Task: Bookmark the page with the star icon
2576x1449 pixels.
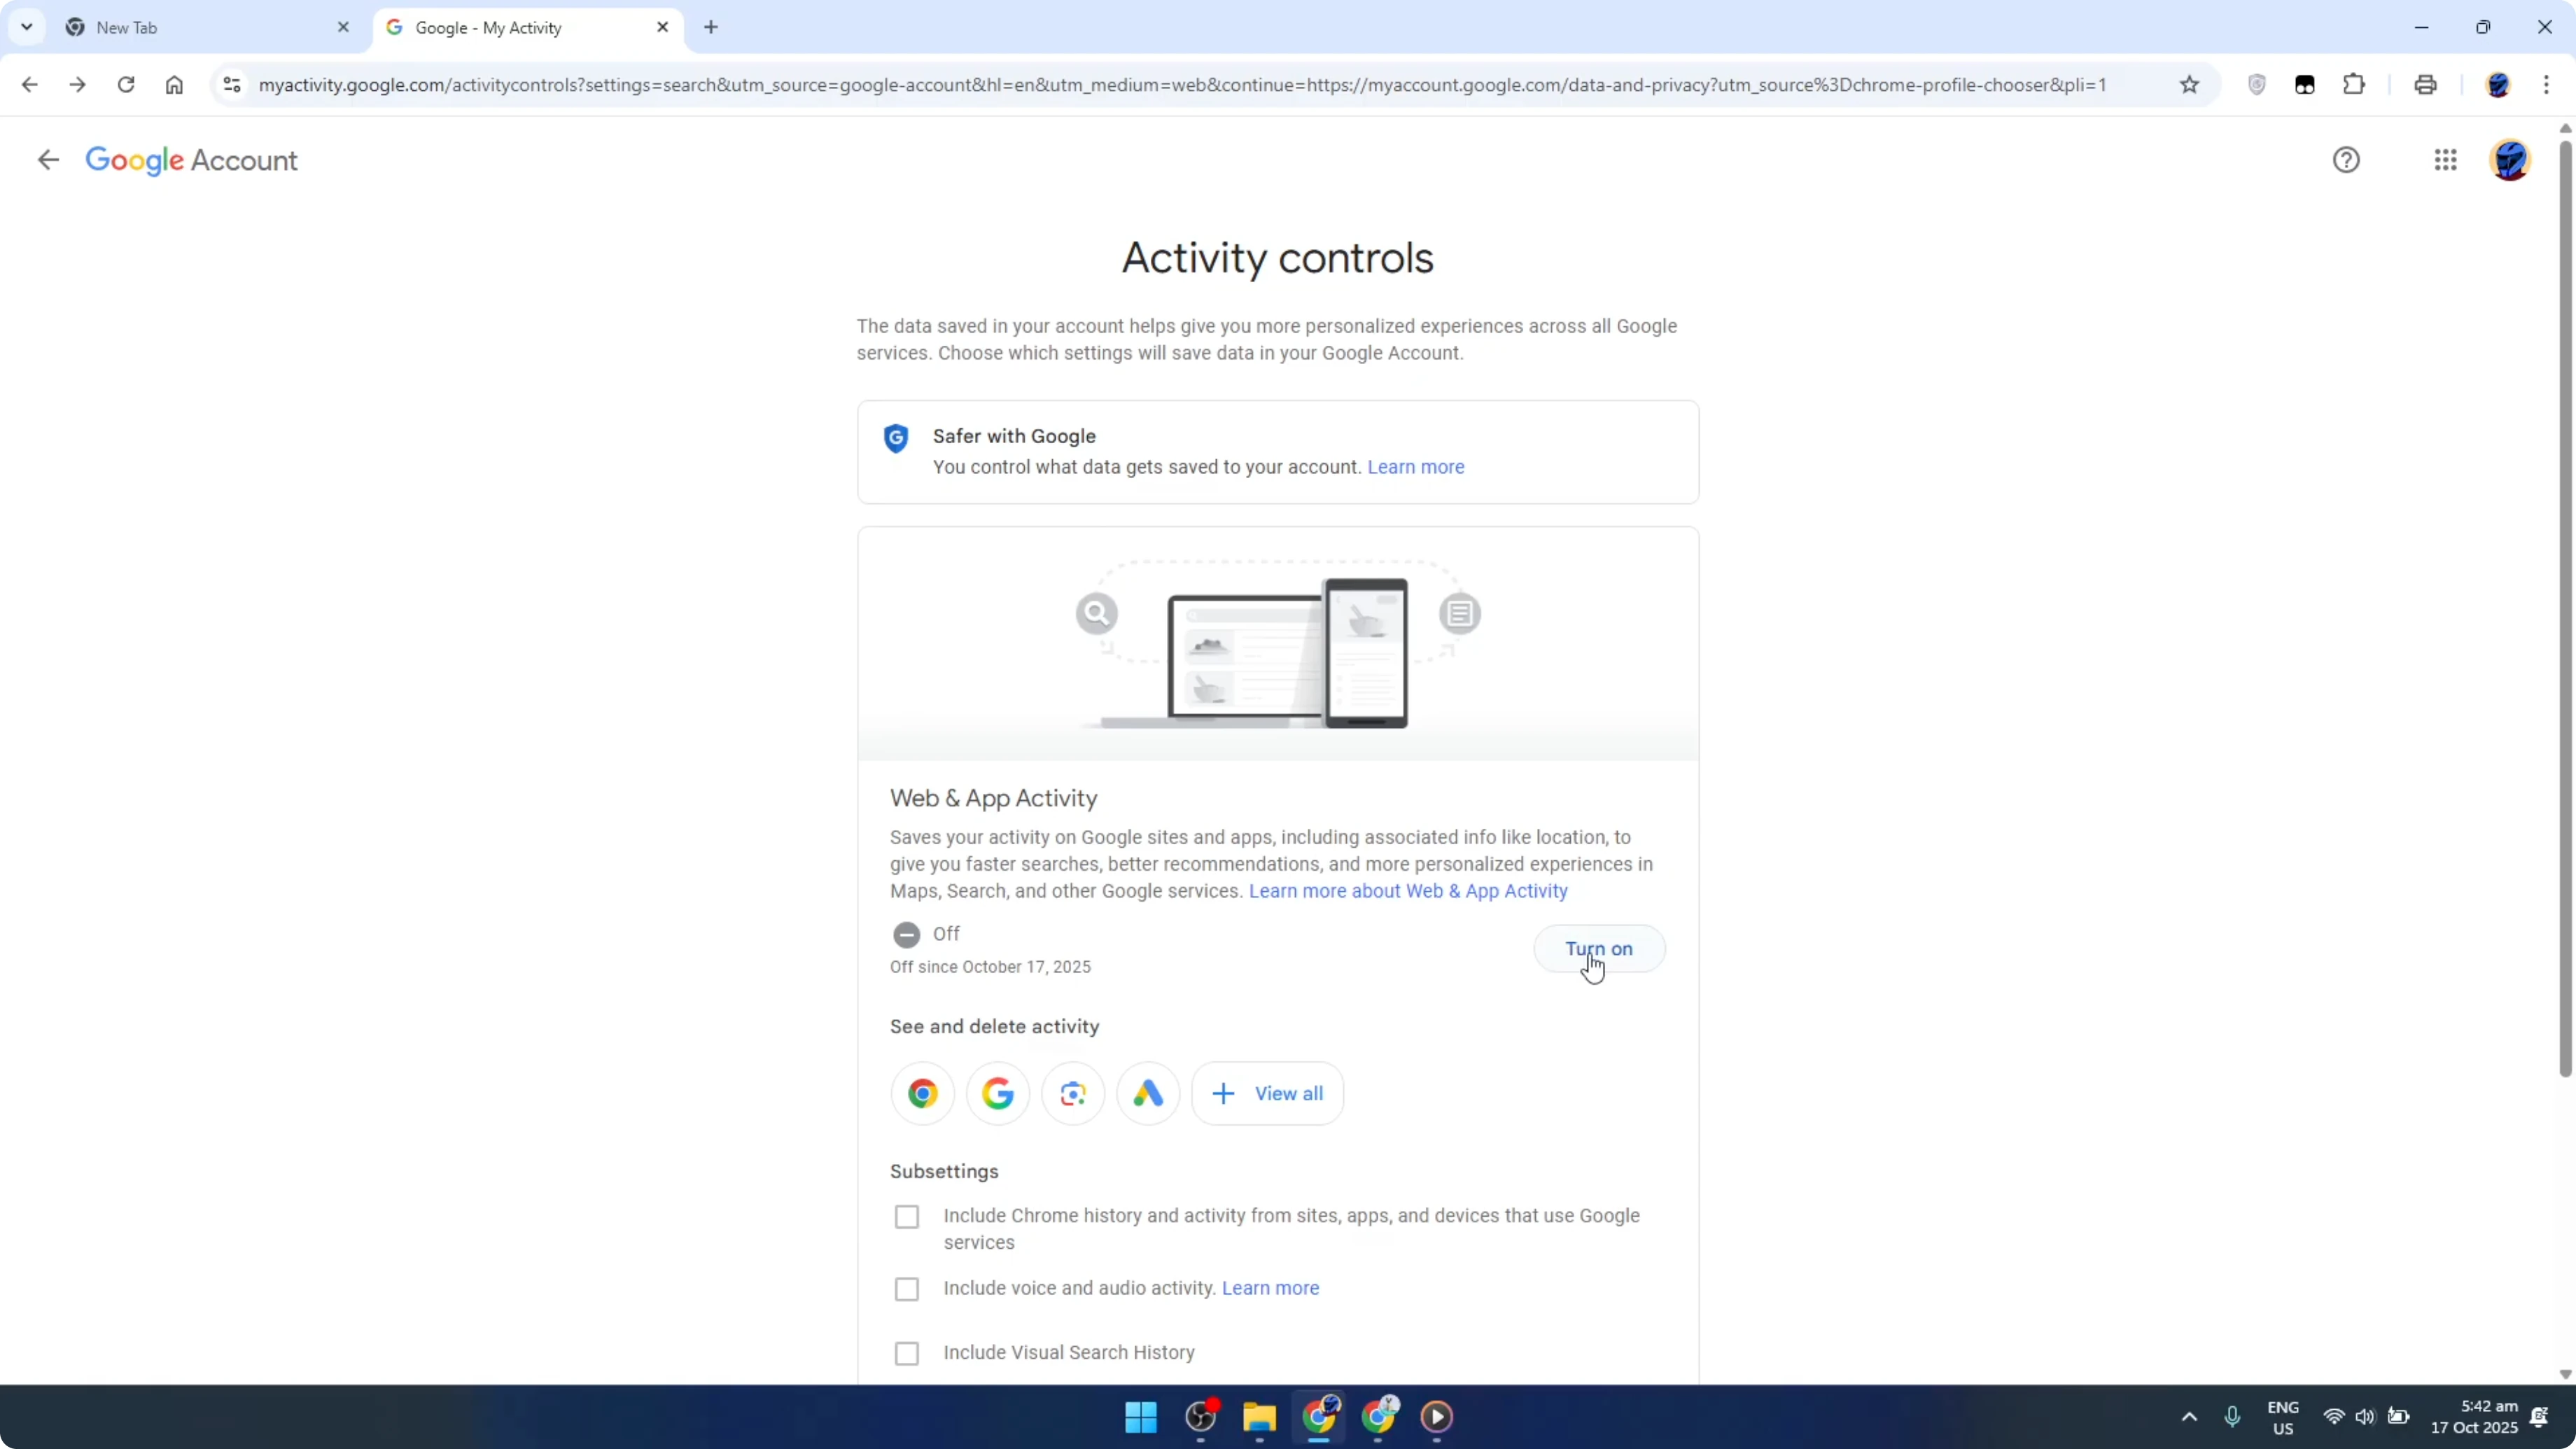Action: tap(2189, 84)
